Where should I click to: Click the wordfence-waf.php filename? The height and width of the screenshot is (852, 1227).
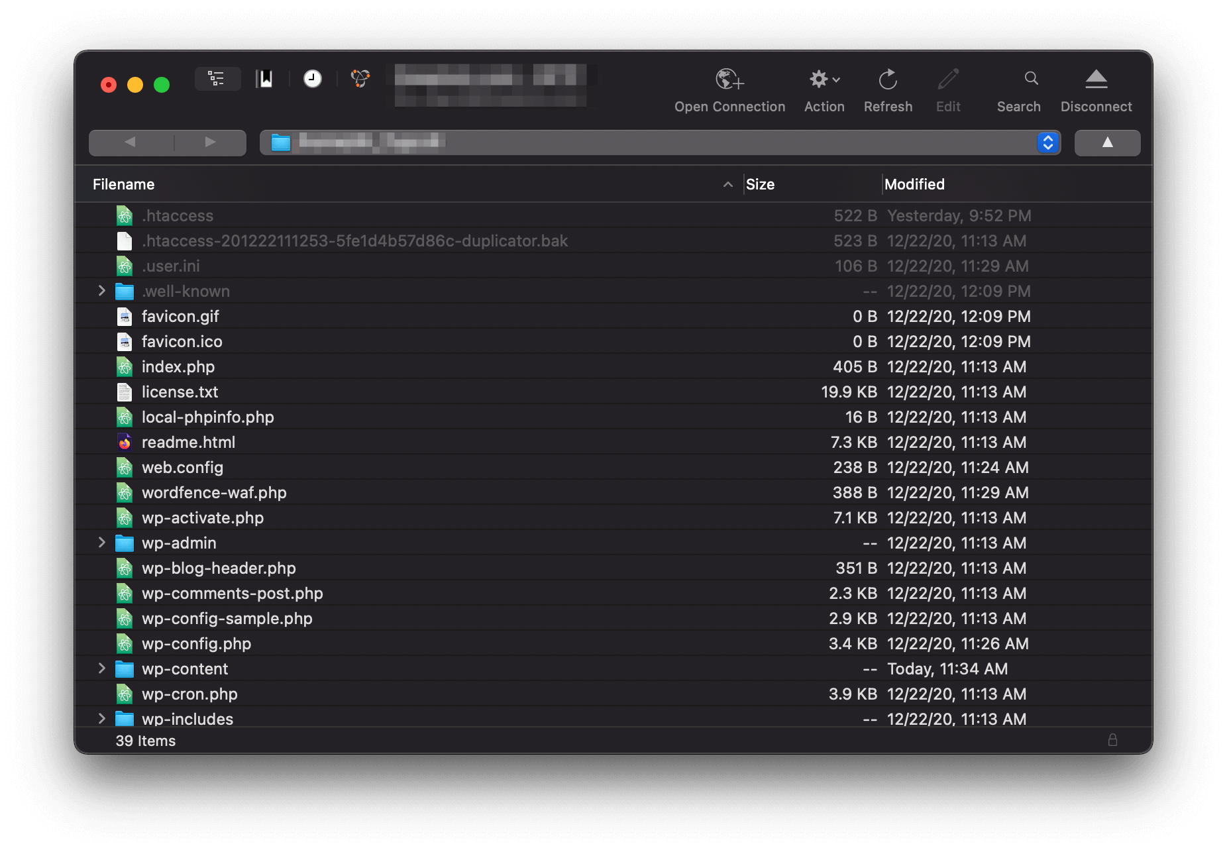(x=214, y=492)
